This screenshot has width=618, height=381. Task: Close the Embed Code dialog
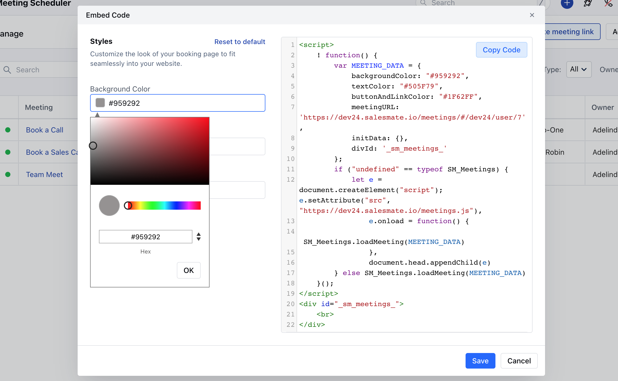tap(532, 15)
